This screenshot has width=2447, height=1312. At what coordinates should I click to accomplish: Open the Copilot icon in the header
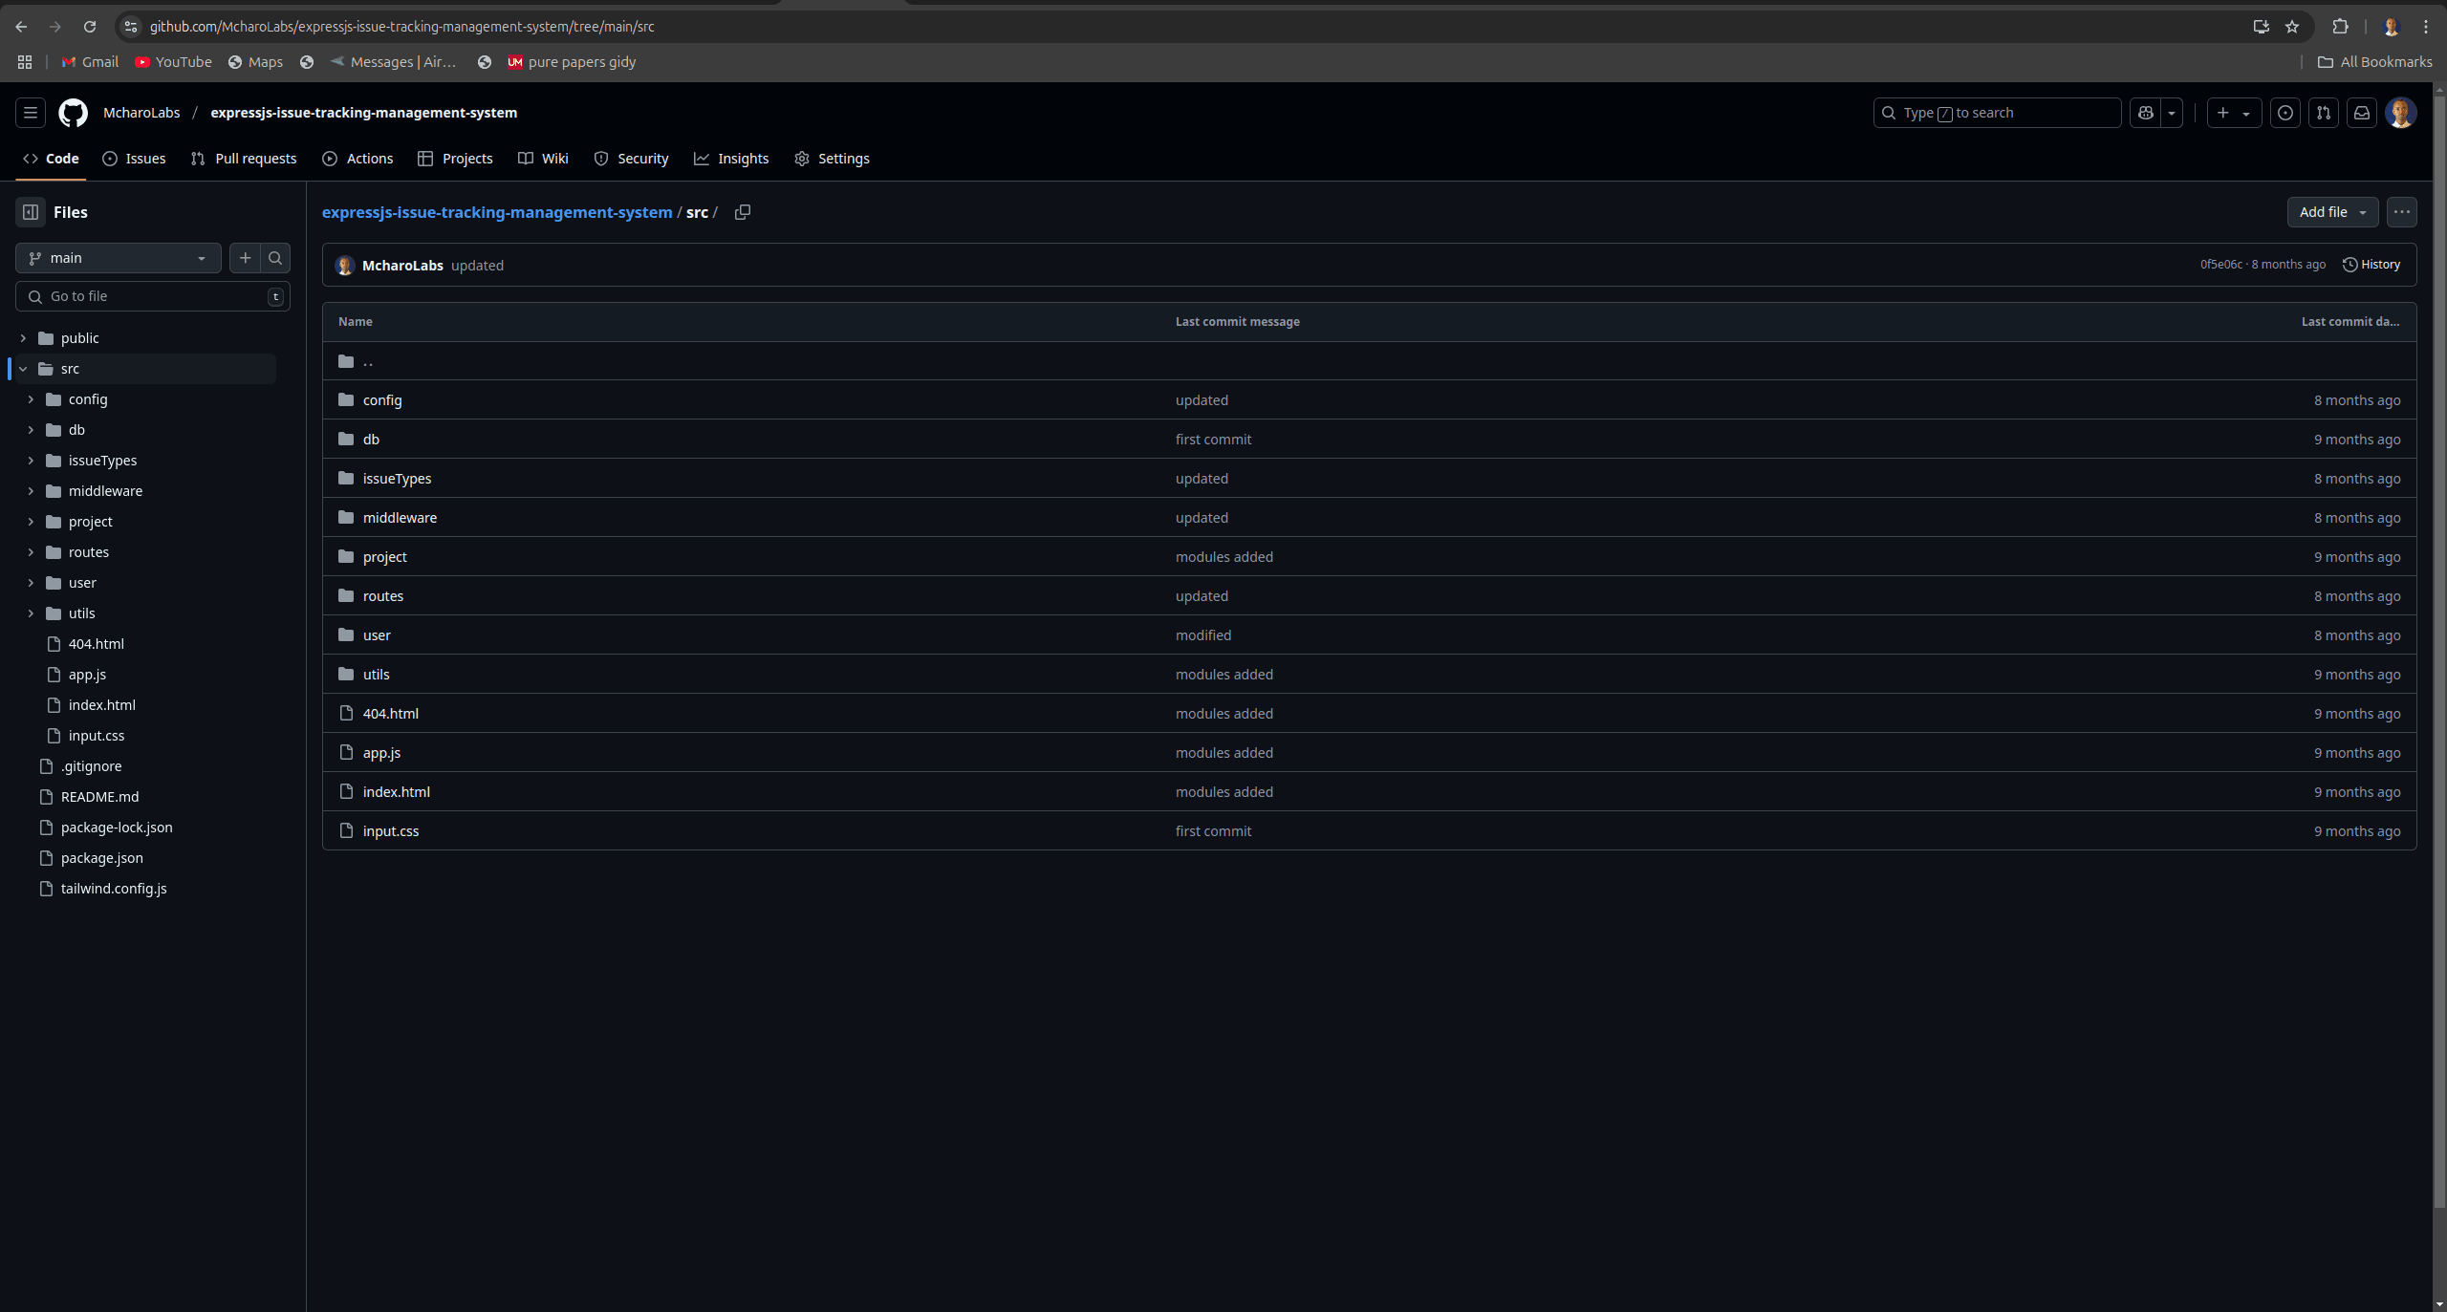tap(2144, 113)
